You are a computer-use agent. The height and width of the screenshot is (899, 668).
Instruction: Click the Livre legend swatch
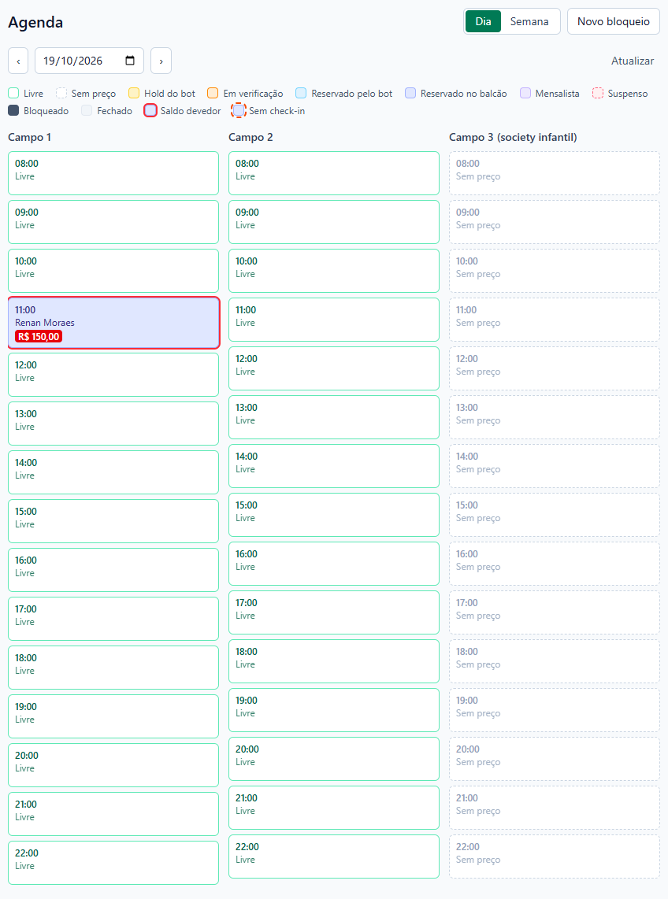(13, 94)
